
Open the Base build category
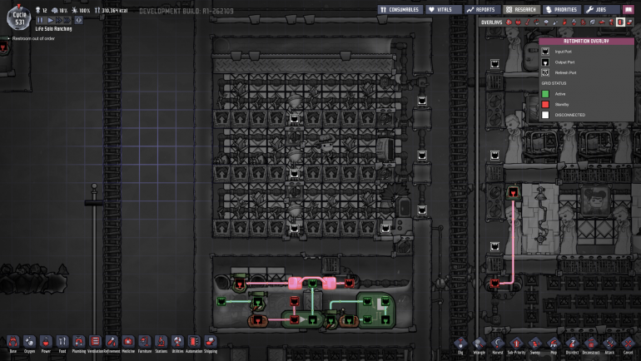point(13,344)
